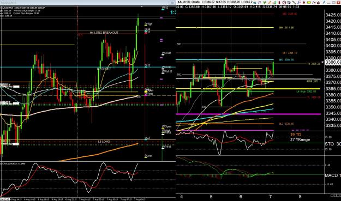Click the 500 label near top gray line
The image size is (341, 201).
179,44
